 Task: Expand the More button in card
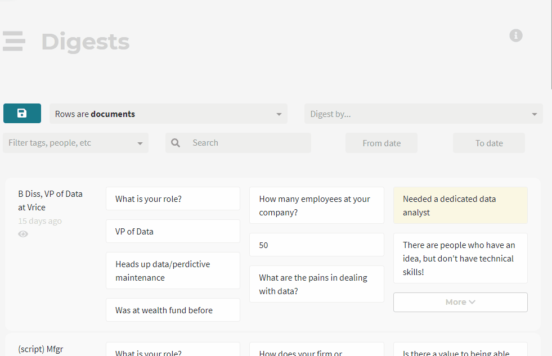[460, 302]
